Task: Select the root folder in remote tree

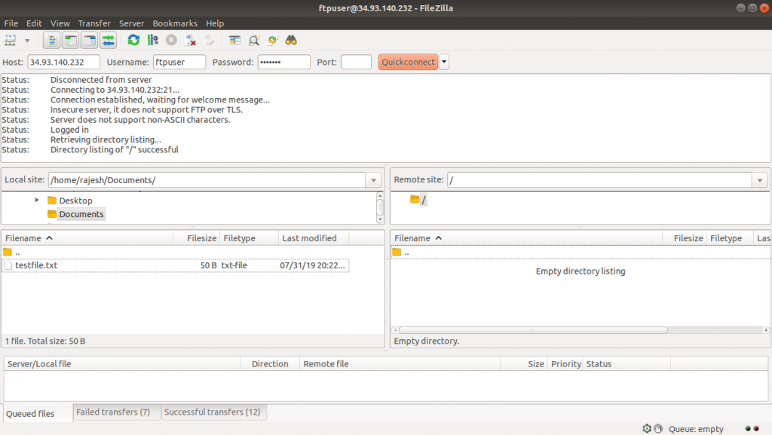Action: [424, 200]
